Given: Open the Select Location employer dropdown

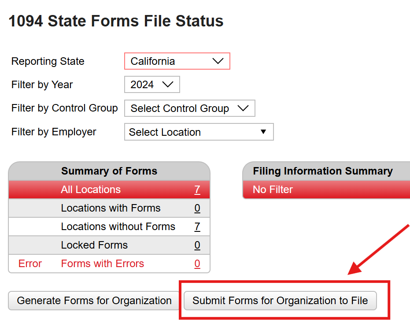Looking at the screenshot, I should (x=198, y=132).
